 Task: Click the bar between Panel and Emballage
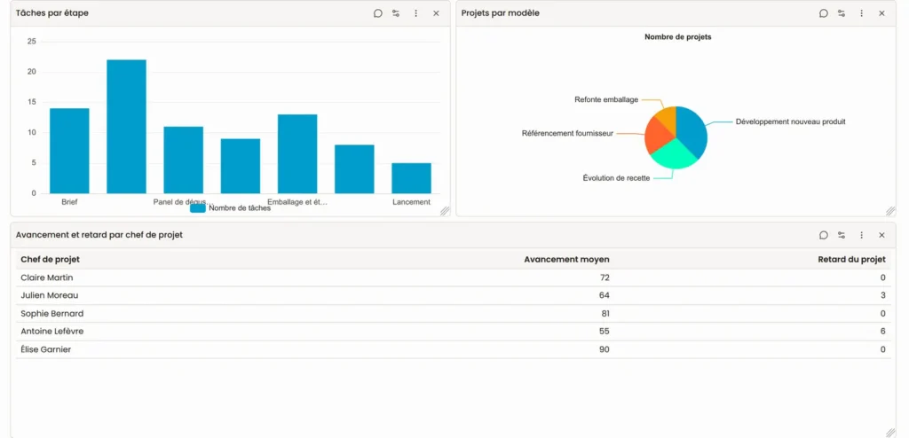pyautogui.click(x=241, y=166)
